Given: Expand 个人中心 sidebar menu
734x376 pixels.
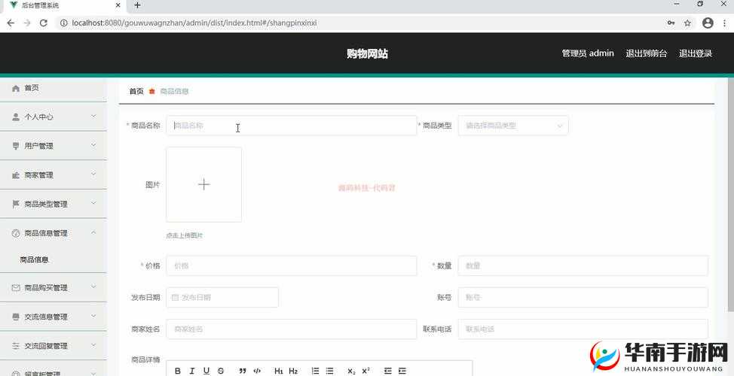Looking at the screenshot, I should coord(54,117).
